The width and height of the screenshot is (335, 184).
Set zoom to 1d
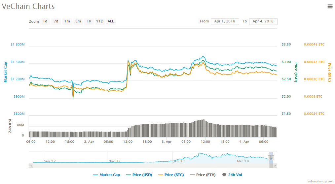(45, 21)
